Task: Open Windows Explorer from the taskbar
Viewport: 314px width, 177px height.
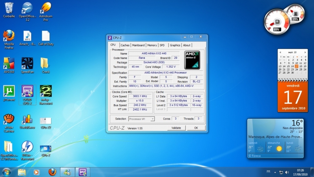Action: (x=22, y=172)
